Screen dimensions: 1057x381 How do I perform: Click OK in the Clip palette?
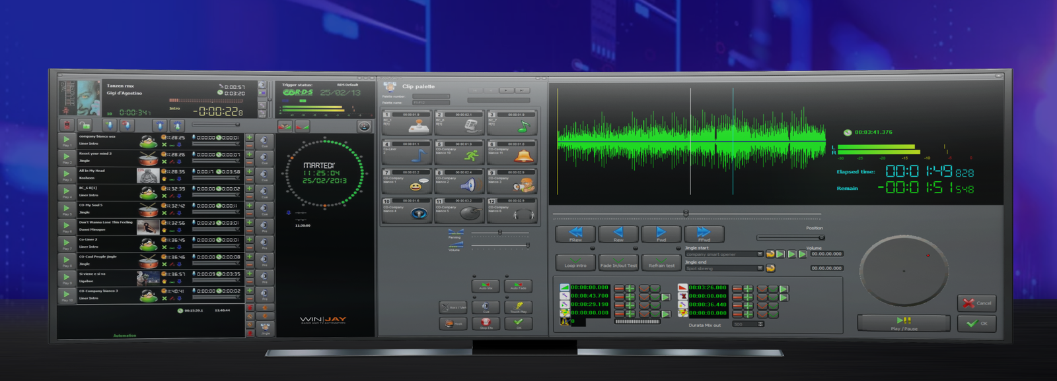pyautogui.click(x=519, y=323)
